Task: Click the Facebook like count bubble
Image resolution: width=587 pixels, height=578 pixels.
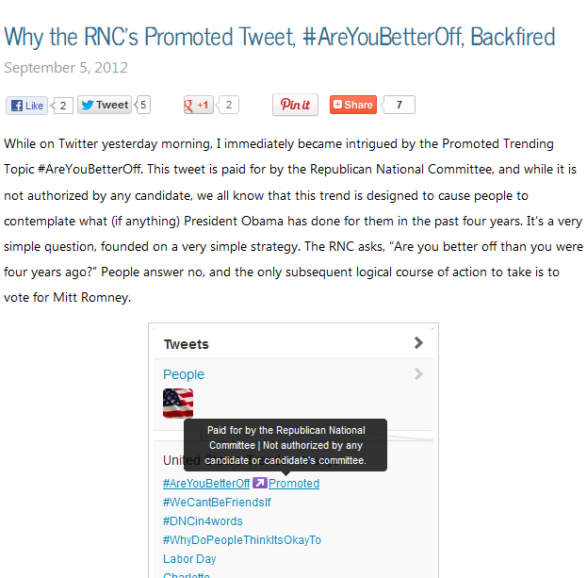Action: [62, 106]
